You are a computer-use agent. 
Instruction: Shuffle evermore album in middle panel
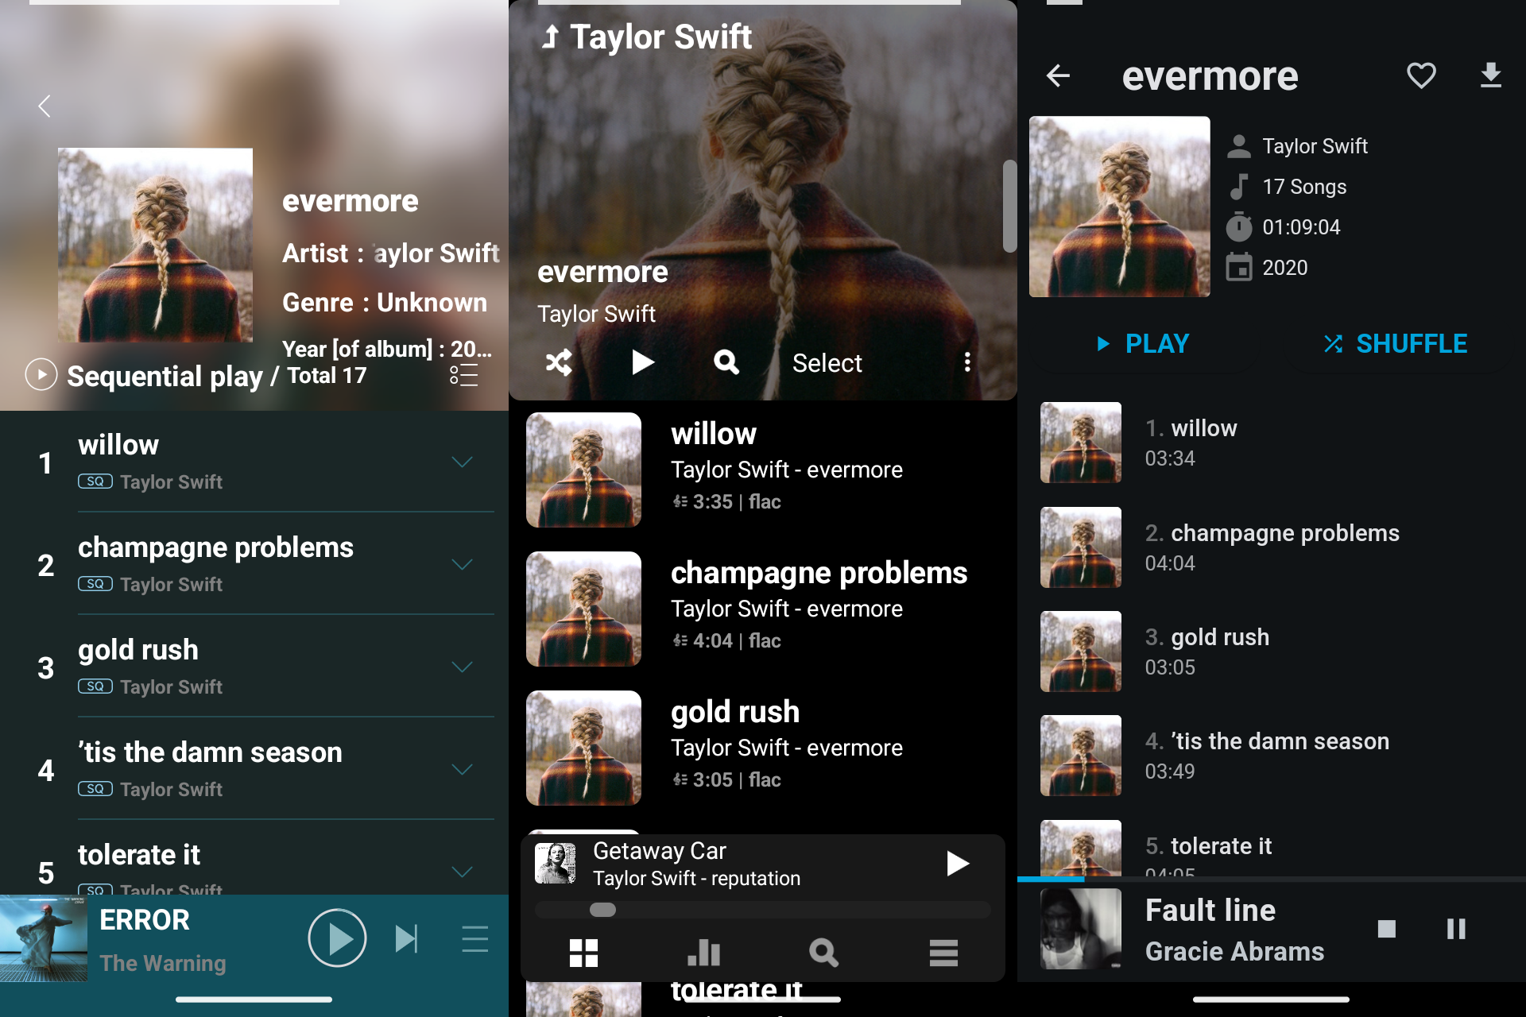click(x=559, y=362)
